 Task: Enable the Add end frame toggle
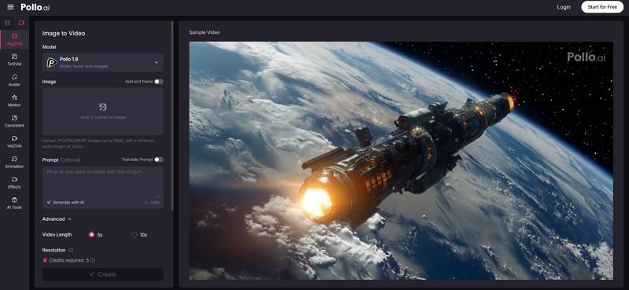click(159, 82)
